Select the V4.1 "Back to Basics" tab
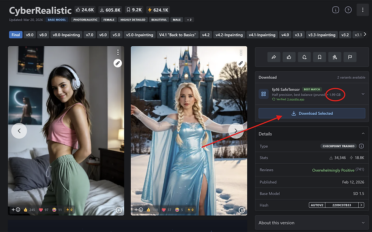 [178, 35]
